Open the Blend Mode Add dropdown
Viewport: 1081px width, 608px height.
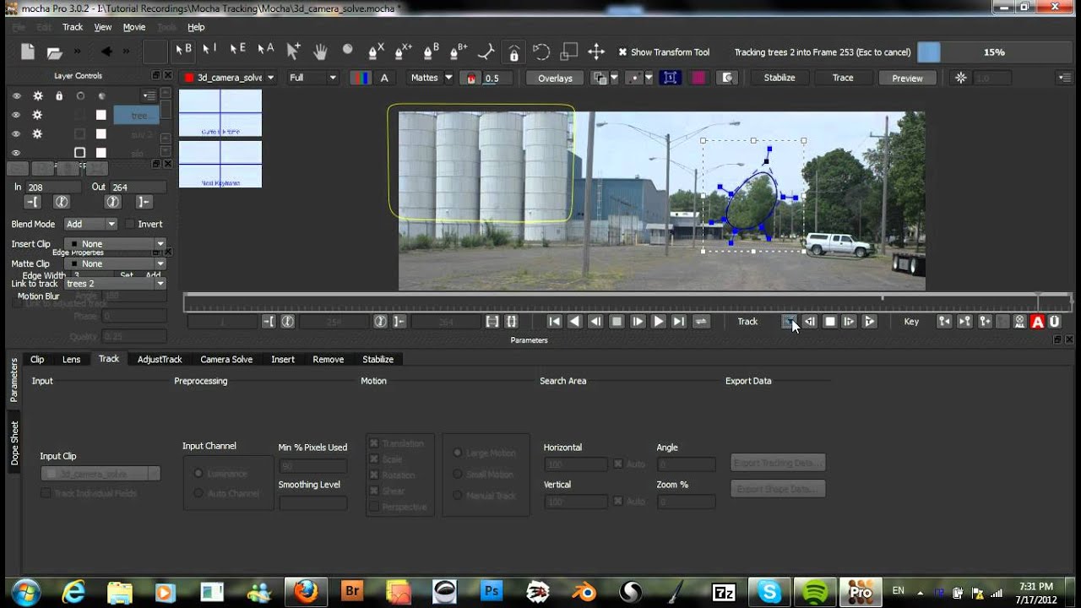click(x=91, y=224)
